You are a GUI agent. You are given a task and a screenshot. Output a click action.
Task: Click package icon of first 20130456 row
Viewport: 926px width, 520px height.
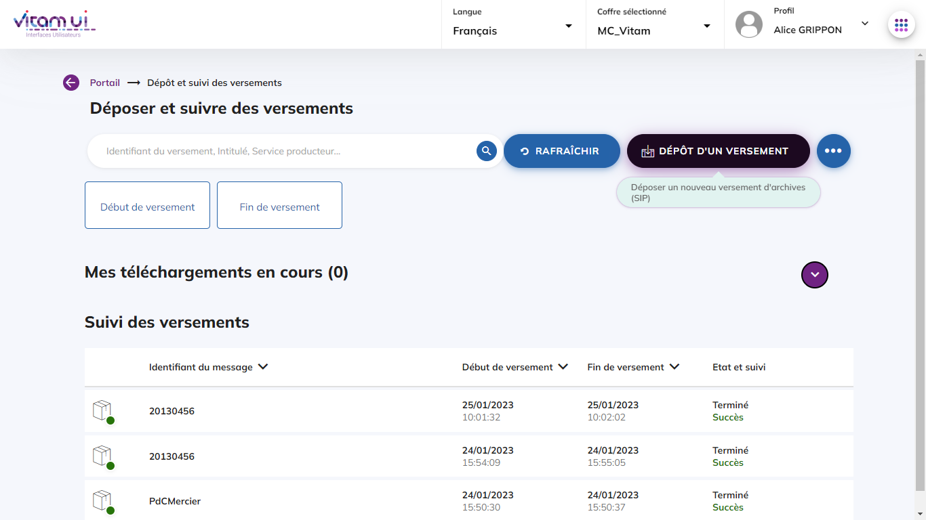click(102, 410)
